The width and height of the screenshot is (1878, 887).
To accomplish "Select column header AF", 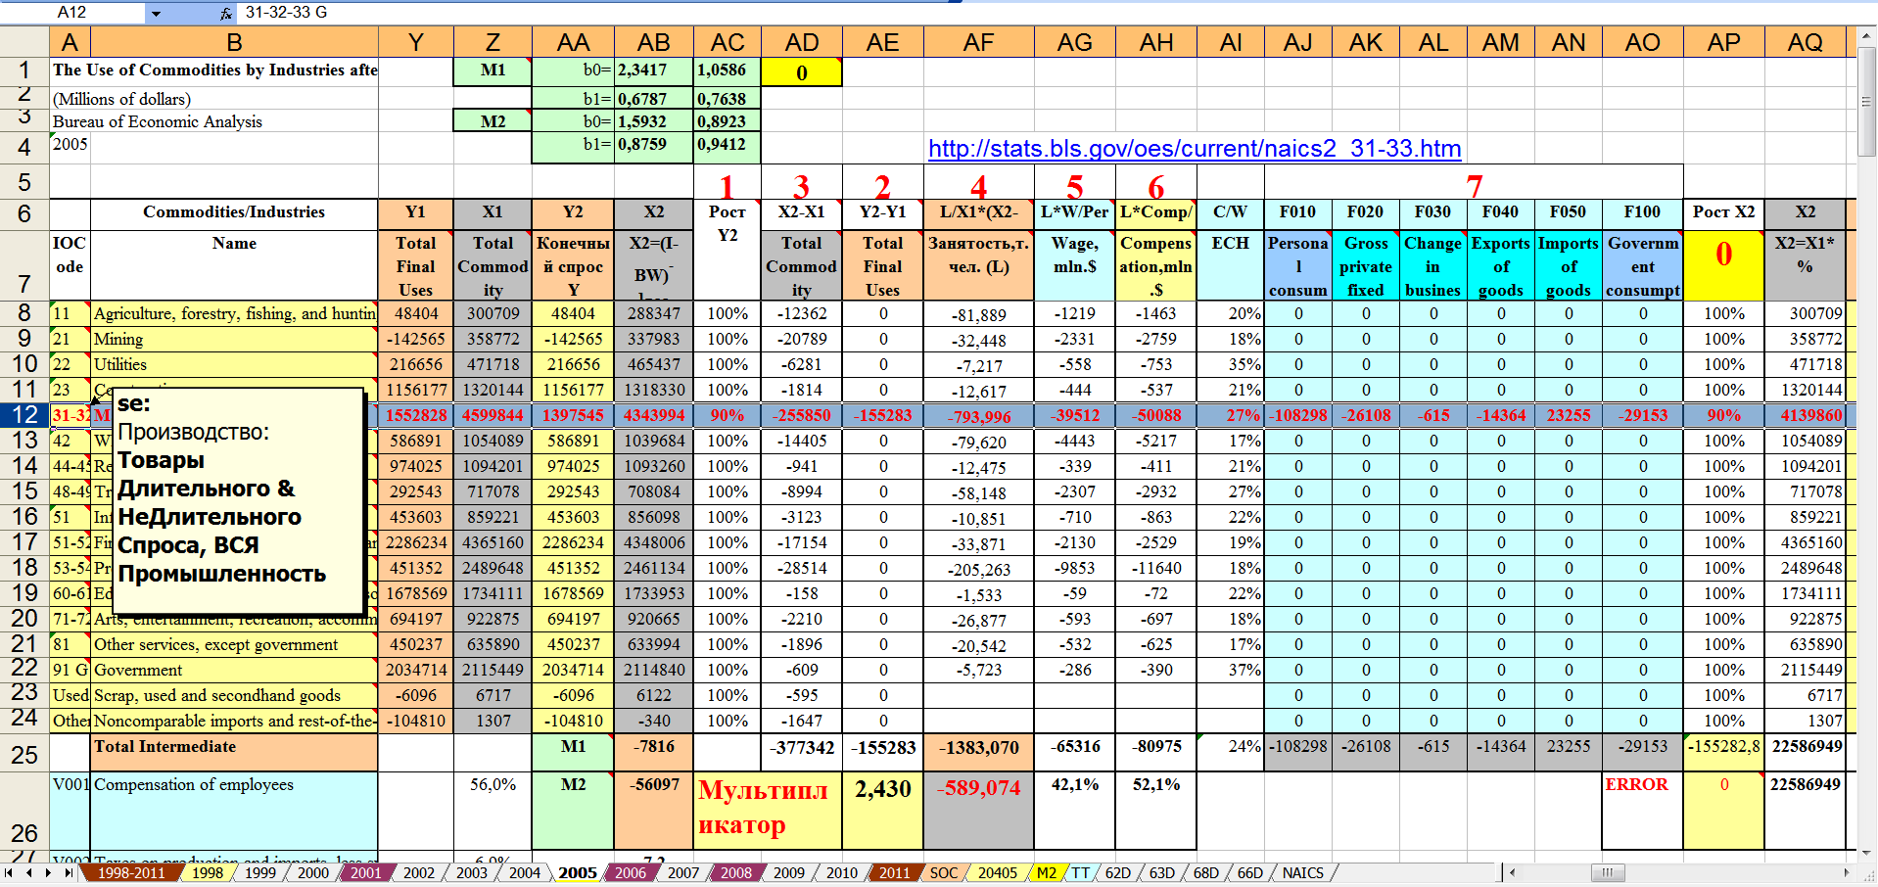I will (978, 42).
